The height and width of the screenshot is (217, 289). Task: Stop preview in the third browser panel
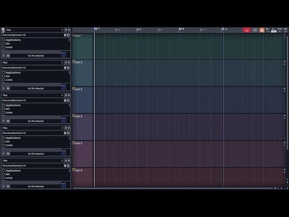coord(8,121)
